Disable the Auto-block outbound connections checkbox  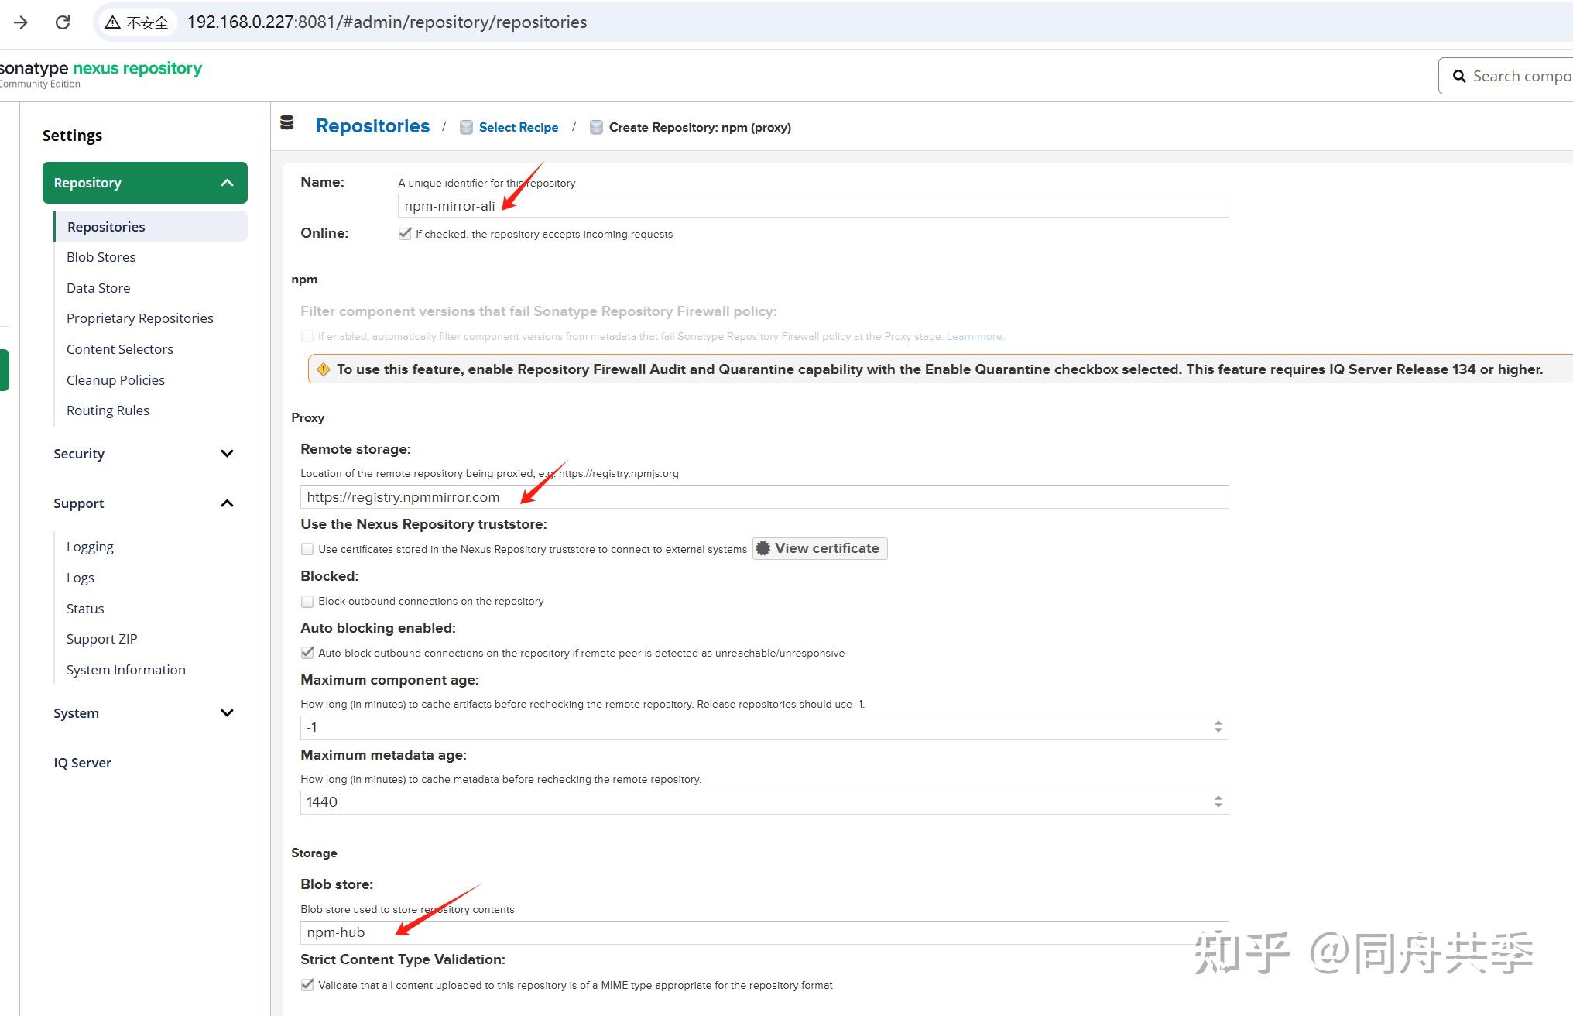tap(307, 653)
